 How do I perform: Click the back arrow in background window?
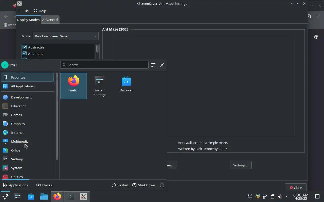[6, 16]
